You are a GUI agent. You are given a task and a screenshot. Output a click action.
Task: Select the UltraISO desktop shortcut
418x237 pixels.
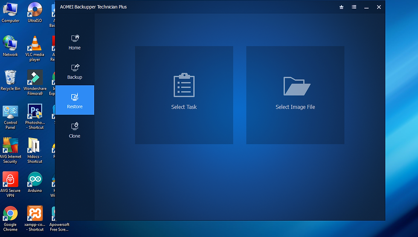[35, 12]
